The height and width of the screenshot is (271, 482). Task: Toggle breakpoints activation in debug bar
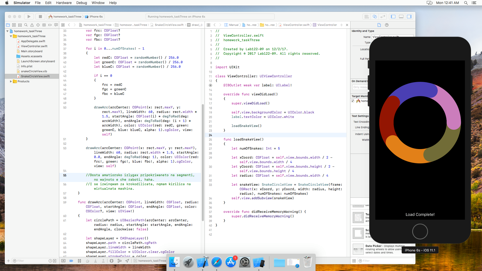[71, 261]
